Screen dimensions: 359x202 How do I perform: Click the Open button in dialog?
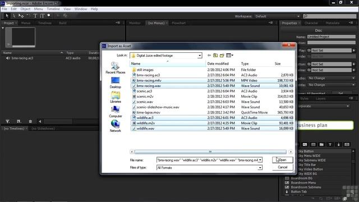tap(283, 160)
